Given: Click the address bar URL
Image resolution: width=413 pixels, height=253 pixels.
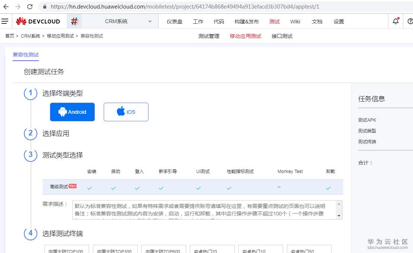Looking at the screenshot, I should [185, 7].
